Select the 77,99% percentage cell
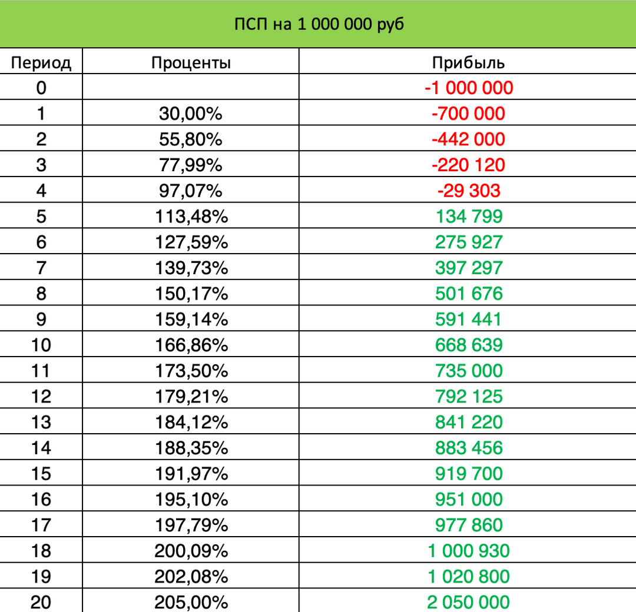The image size is (636, 612). tap(191, 165)
